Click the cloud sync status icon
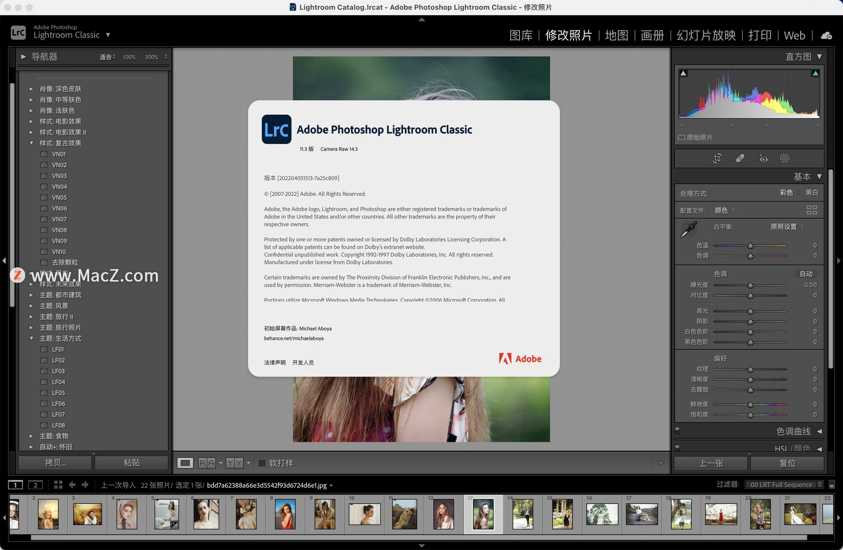 (826, 36)
